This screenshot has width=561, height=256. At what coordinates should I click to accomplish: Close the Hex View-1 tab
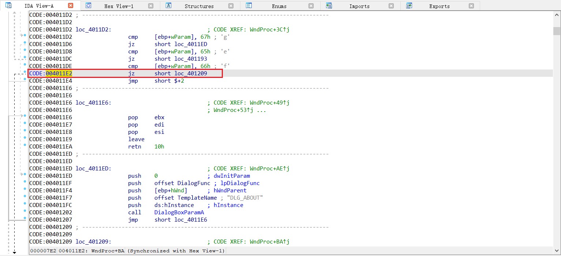151,6
